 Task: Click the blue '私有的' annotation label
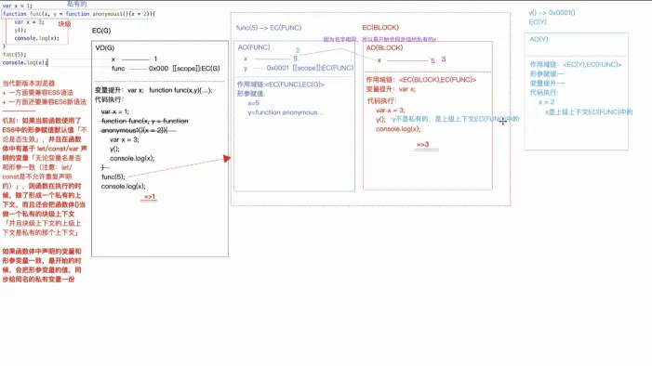click(x=77, y=4)
